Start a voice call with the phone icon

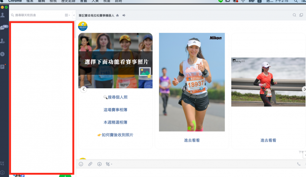(x=299, y=164)
